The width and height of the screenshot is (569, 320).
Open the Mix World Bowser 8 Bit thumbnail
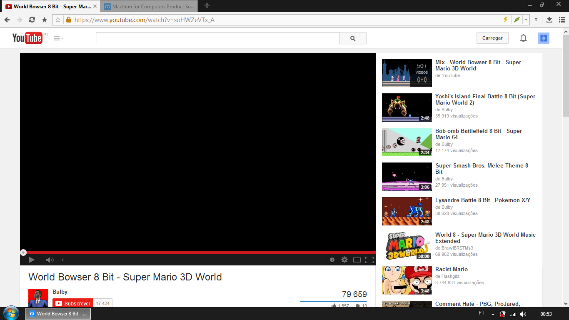pos(407,73)
